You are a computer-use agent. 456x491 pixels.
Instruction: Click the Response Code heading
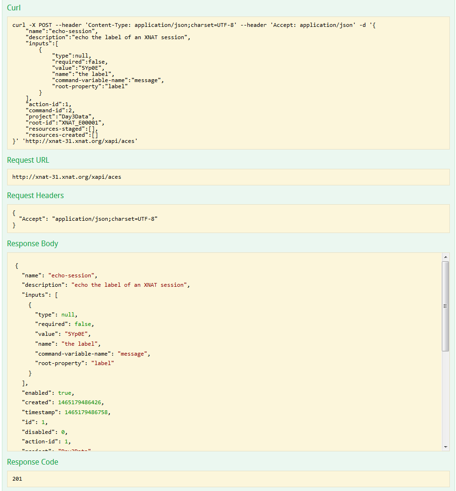coord(33,462)
